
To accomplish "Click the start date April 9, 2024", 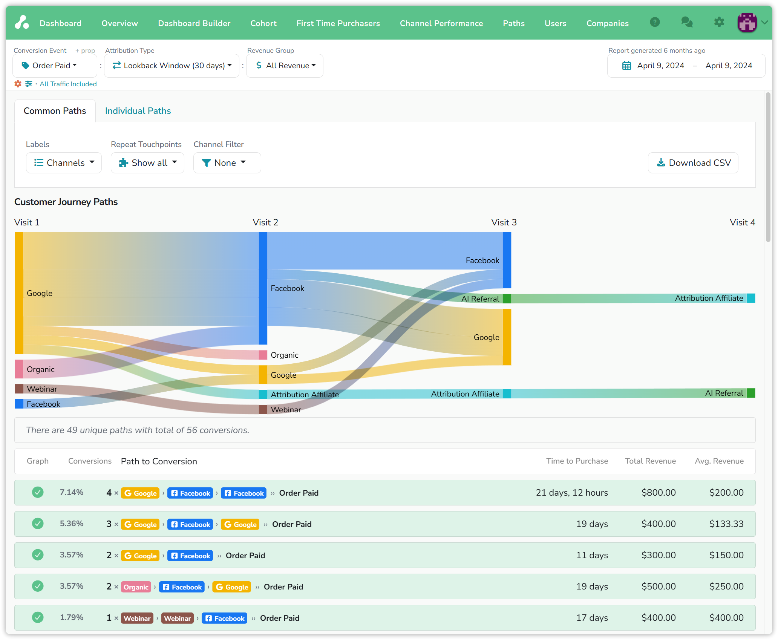I will tap(660, 66).
